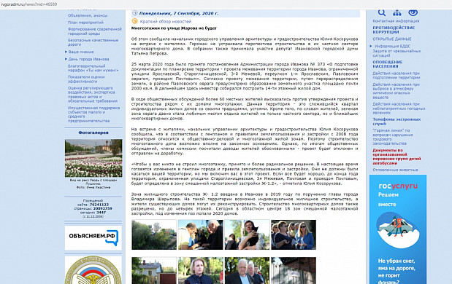Open thumbnail of elderly gray-haired man

pyautogui.click(x=247, y=270)
